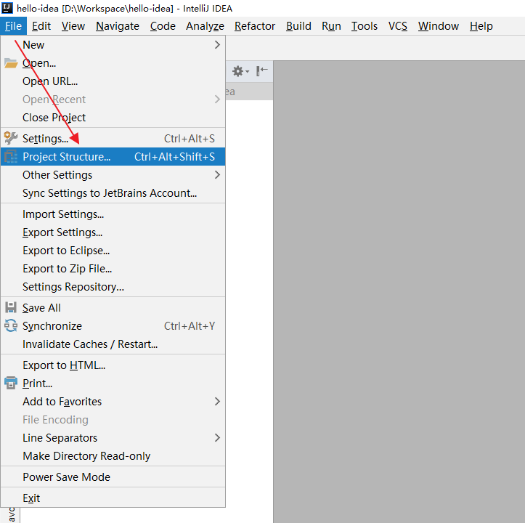Toggle Power Save Mode
525x523 pixels.
(113, 477)
